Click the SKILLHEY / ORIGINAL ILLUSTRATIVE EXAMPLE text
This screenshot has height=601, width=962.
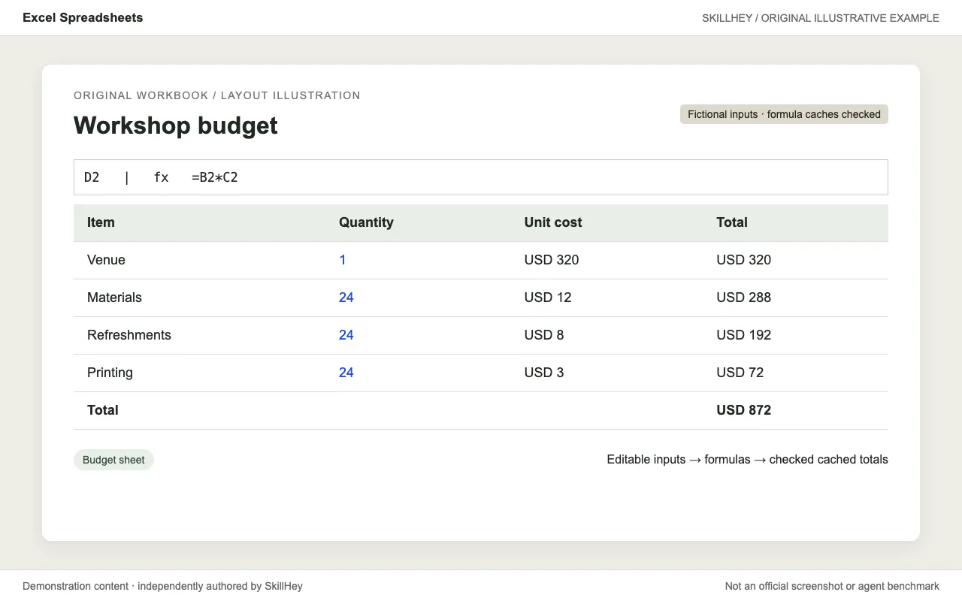(x=821, y=18)
